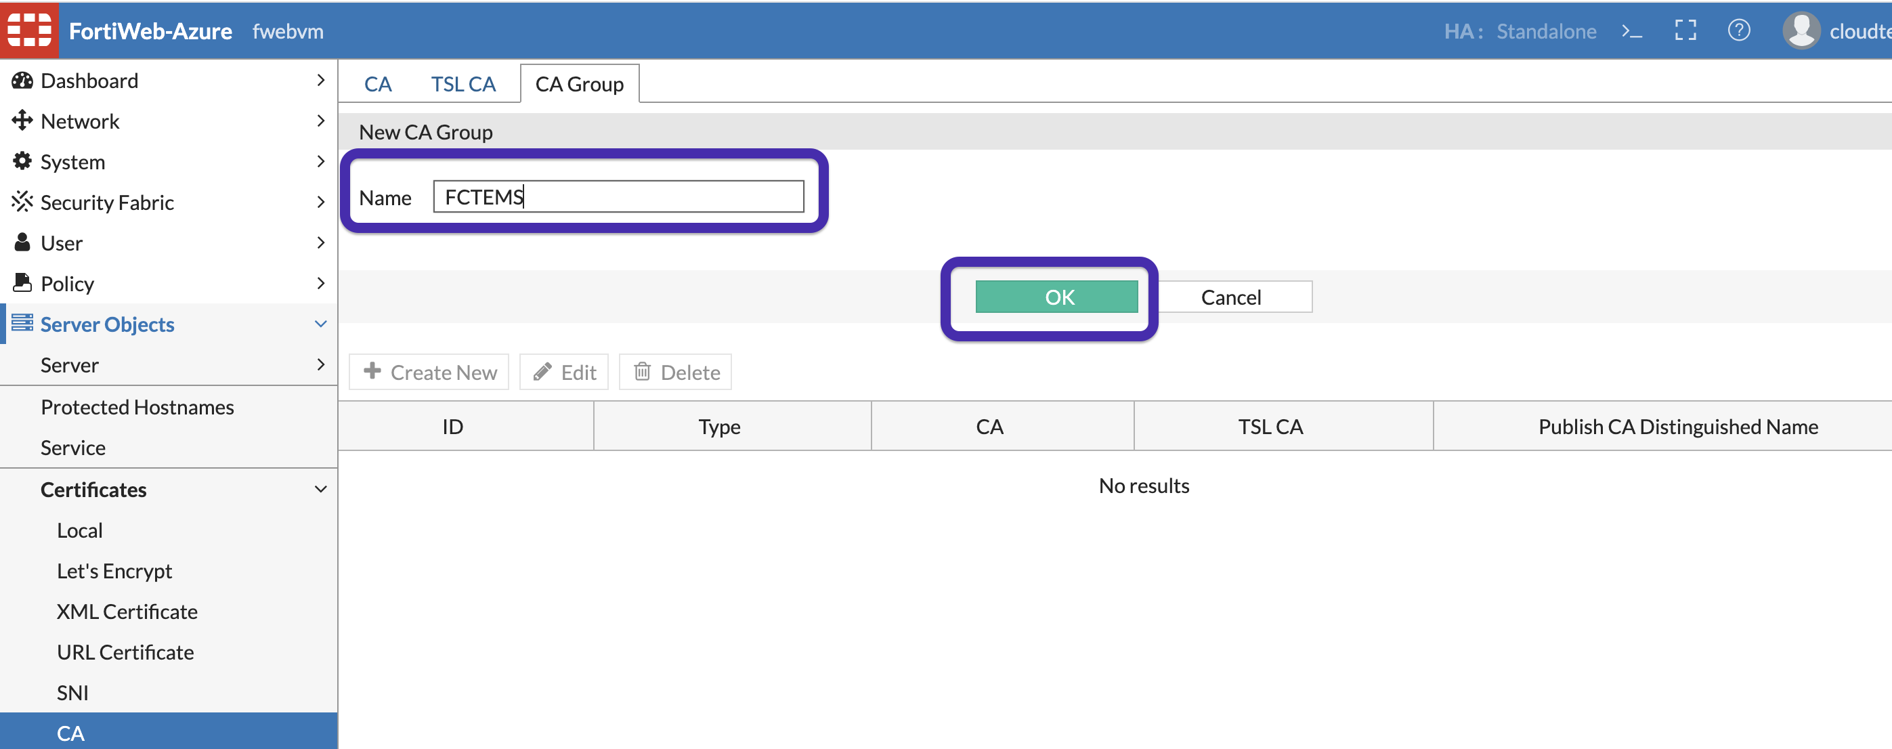Click the Edit button in toolbar
The height and width of the screenshot is (749, 1892).
pyautogui.click(x=565, y=372)
